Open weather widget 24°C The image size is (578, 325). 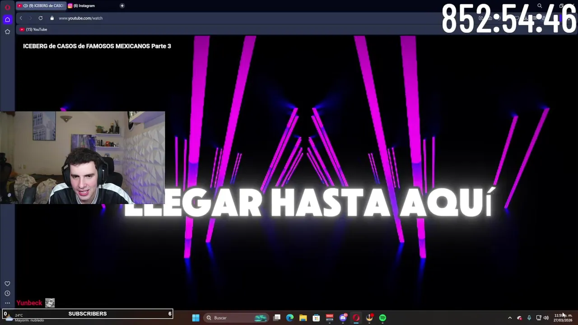click(x=25, y=318)
